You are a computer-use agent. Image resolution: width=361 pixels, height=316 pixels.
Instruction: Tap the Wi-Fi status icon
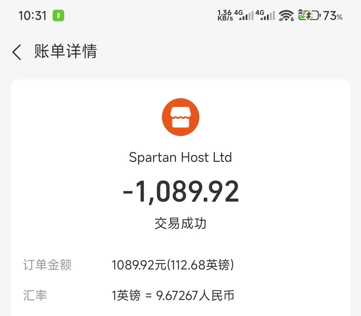[x=286, y=15]
